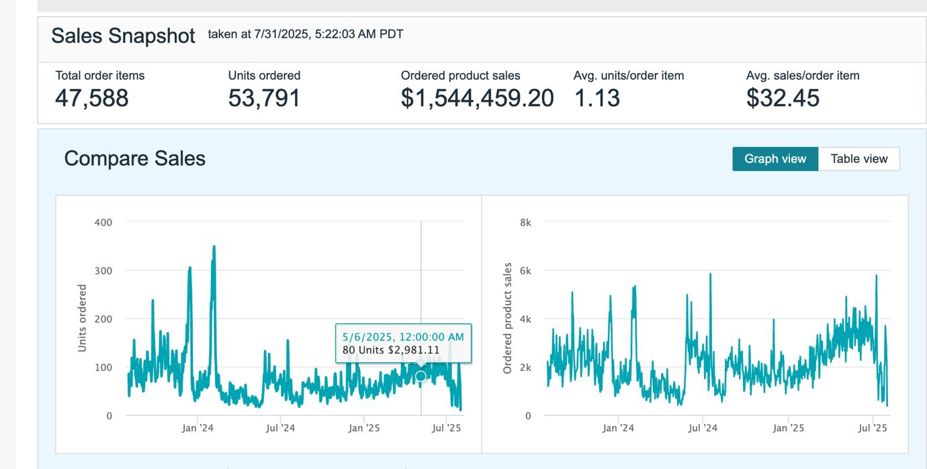This screenshot has width=927, height=469.
Task: Click the Total order items value 47,588
Action: pyautogui.click(x=91, y=99)
